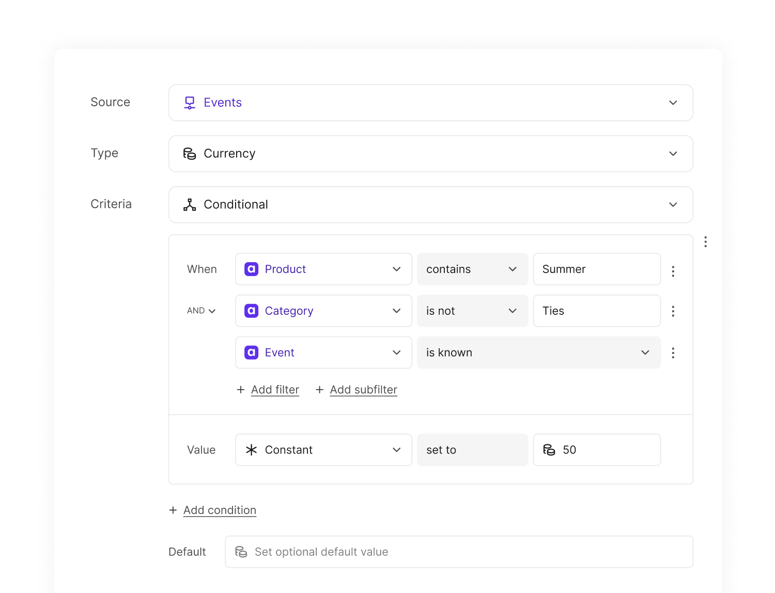Screen dimensions: 775x593
Task: Click the plus icon beside Add subfilter
Action: [x=319, y=390]
